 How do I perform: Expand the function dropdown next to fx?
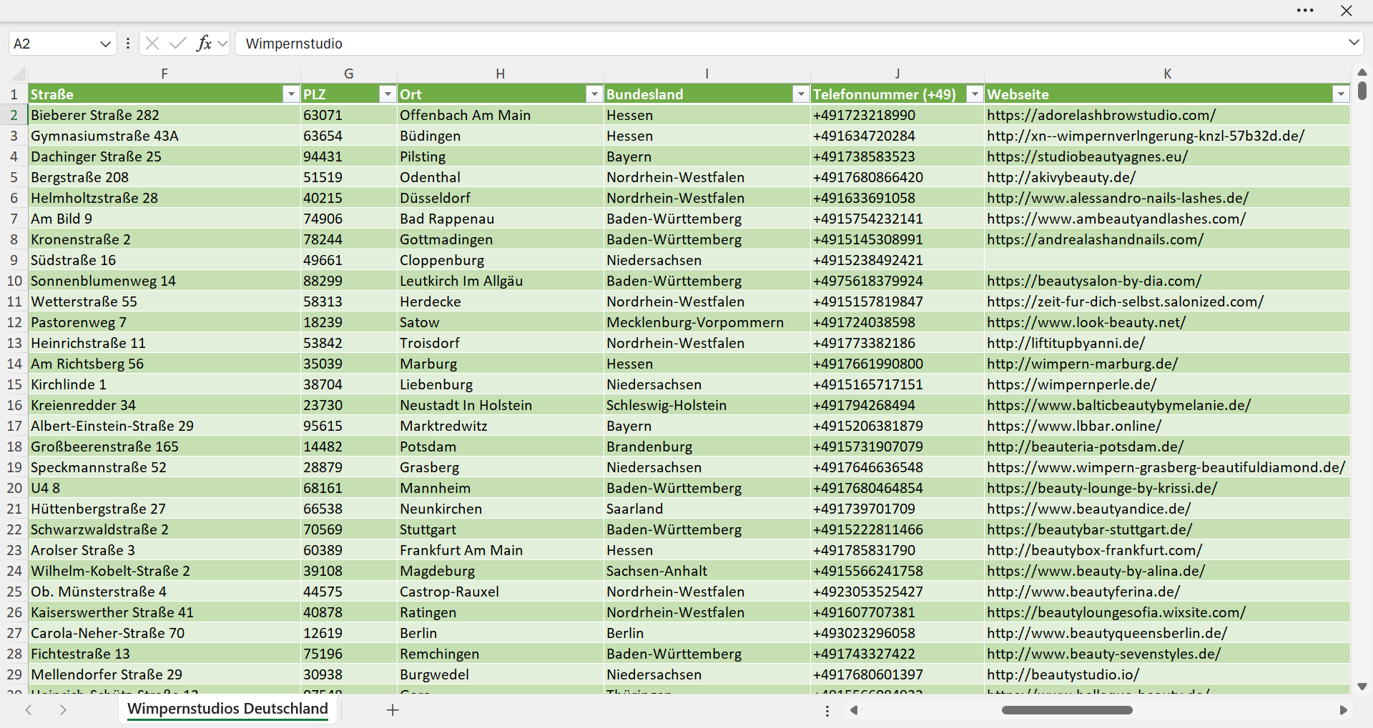(x=222, y=44)
